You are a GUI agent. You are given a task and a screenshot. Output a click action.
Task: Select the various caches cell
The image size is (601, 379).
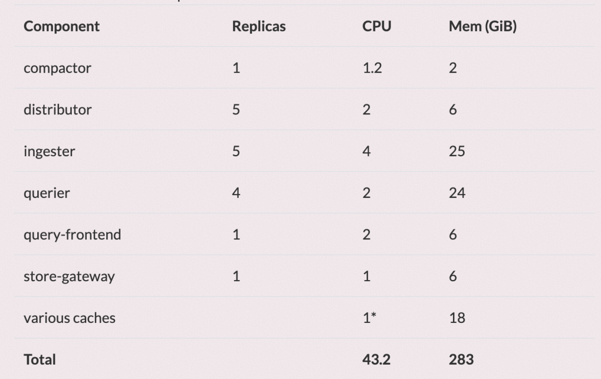coord(70,318)
